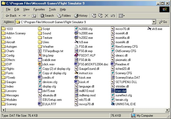Open the View menu

tap(26, 9)
